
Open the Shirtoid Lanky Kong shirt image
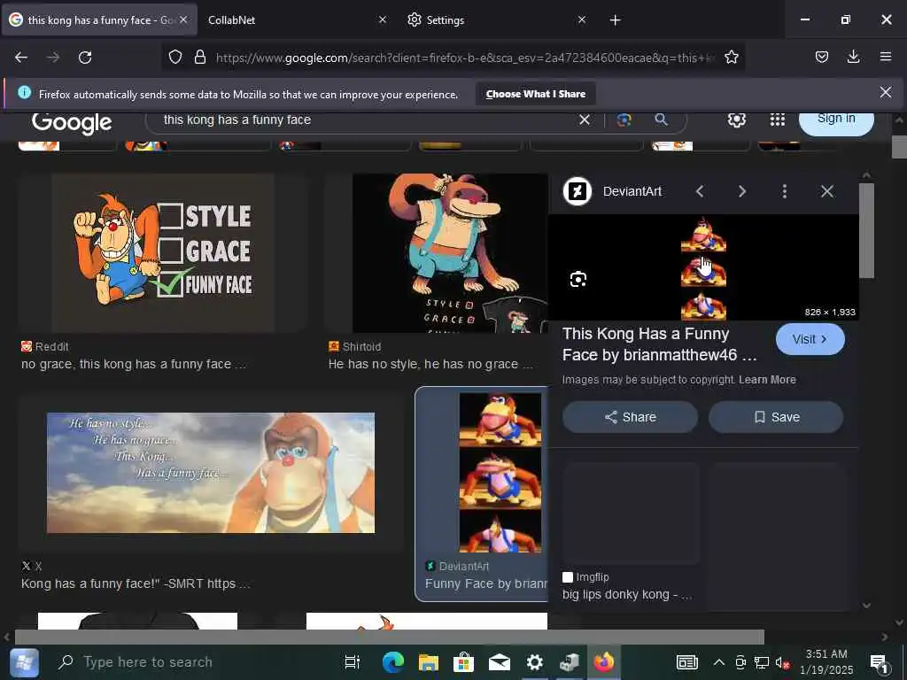450,252
